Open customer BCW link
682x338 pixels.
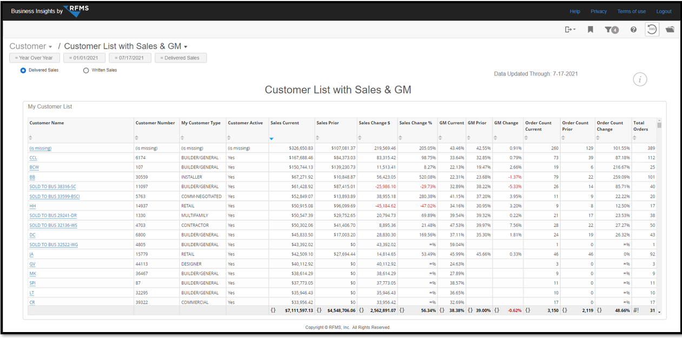point(34,167)
